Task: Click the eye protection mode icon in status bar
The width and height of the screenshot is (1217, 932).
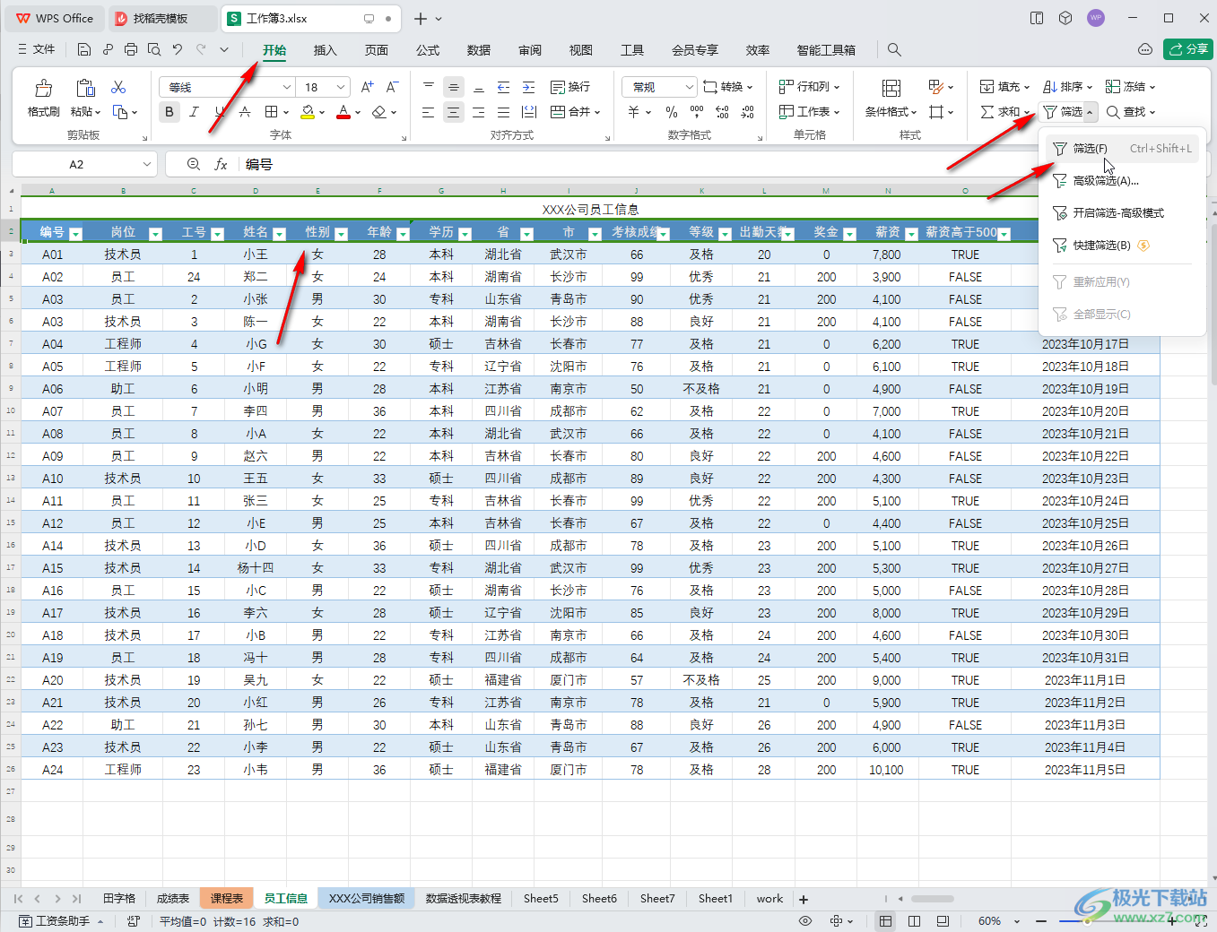Action: point(805,921)
